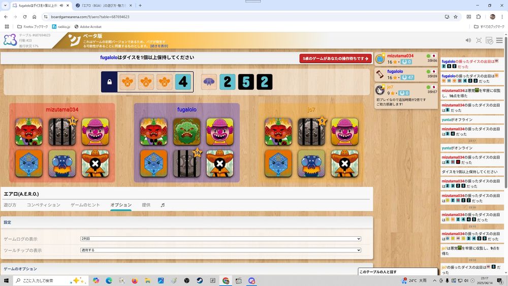Open mizutama034's profile from player panel name

(x=400, y=56)
